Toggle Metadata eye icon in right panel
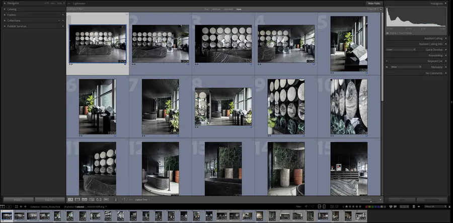 (387, 67)
